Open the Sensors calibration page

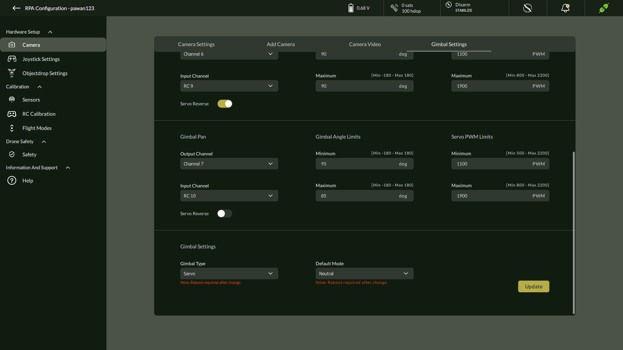pyautogui.click(x=53, y=99)
